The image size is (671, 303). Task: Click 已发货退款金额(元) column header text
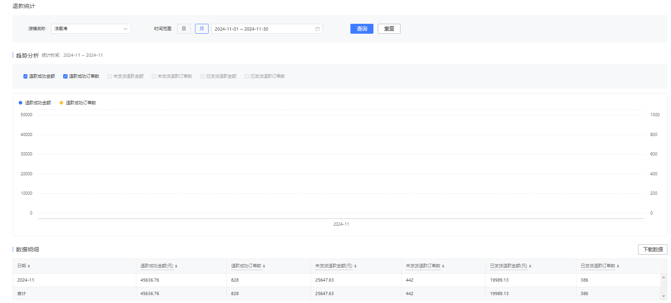509,266
